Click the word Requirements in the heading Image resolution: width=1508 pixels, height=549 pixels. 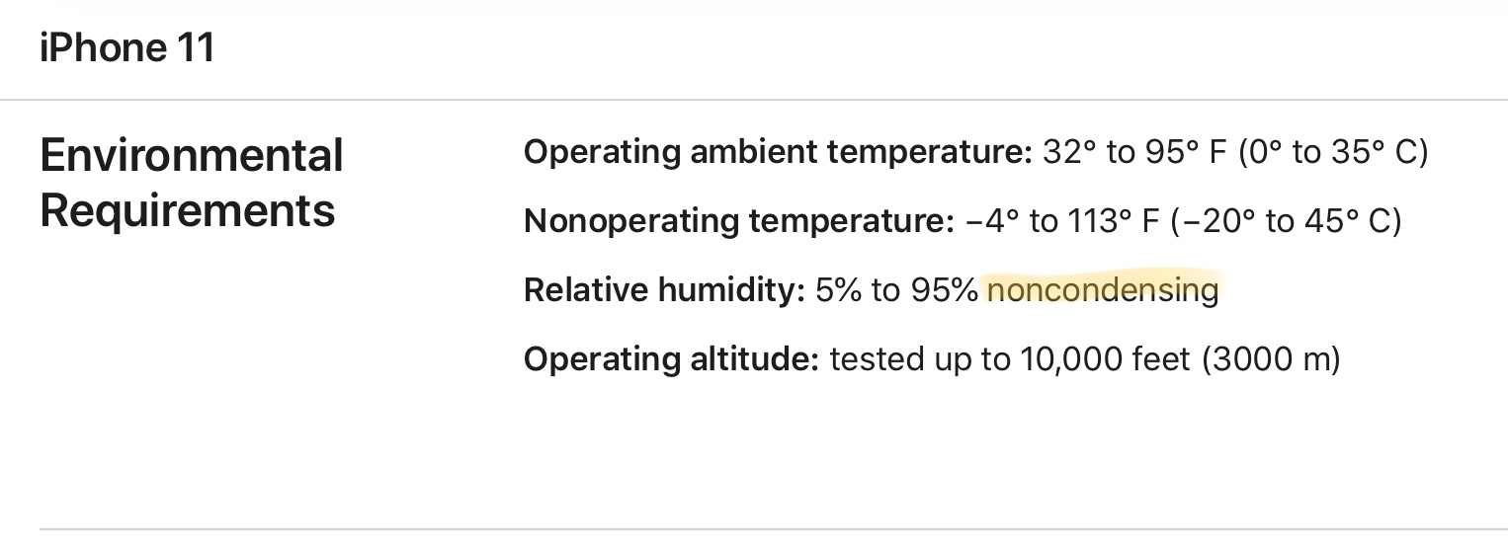(188, 210)
